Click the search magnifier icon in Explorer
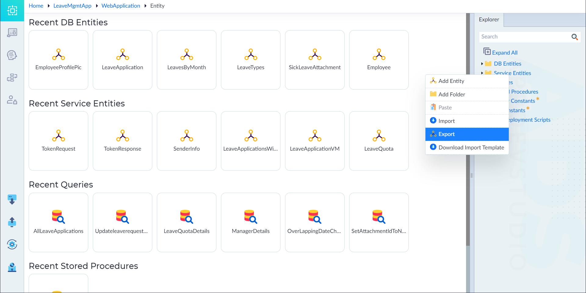This screenshot has height=293, width=586. click(574, 37)
